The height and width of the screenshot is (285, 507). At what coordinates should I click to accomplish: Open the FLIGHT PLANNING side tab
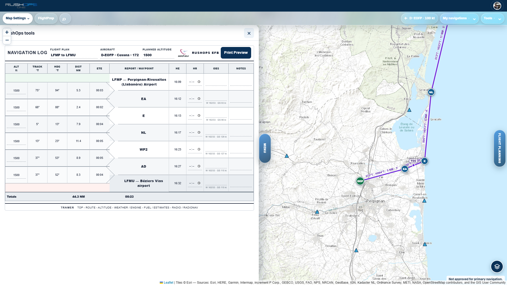[499, 148]
